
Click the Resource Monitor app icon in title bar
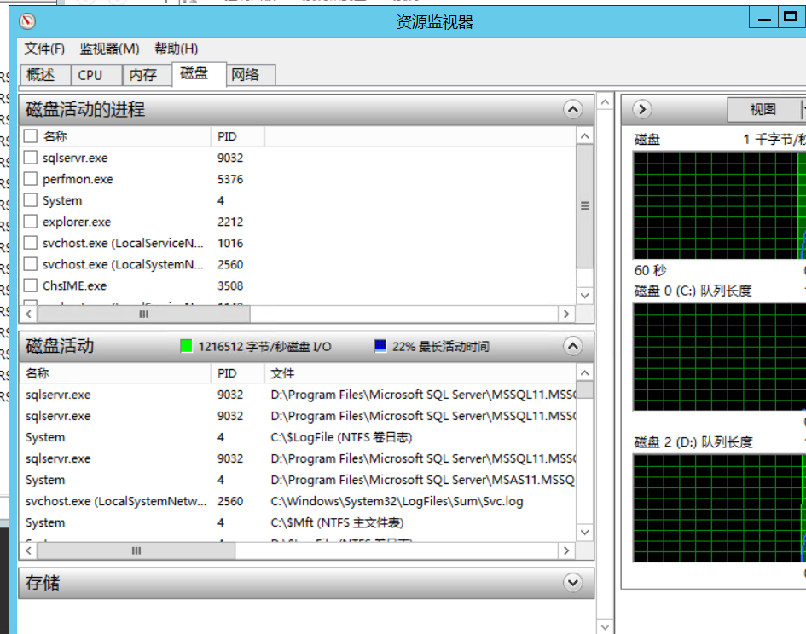click(27, 21)
